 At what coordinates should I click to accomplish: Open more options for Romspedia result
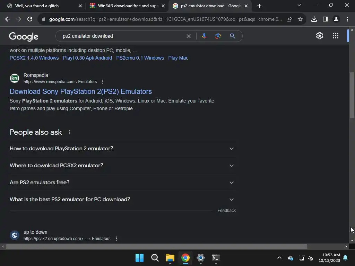(x=103, y=82)
